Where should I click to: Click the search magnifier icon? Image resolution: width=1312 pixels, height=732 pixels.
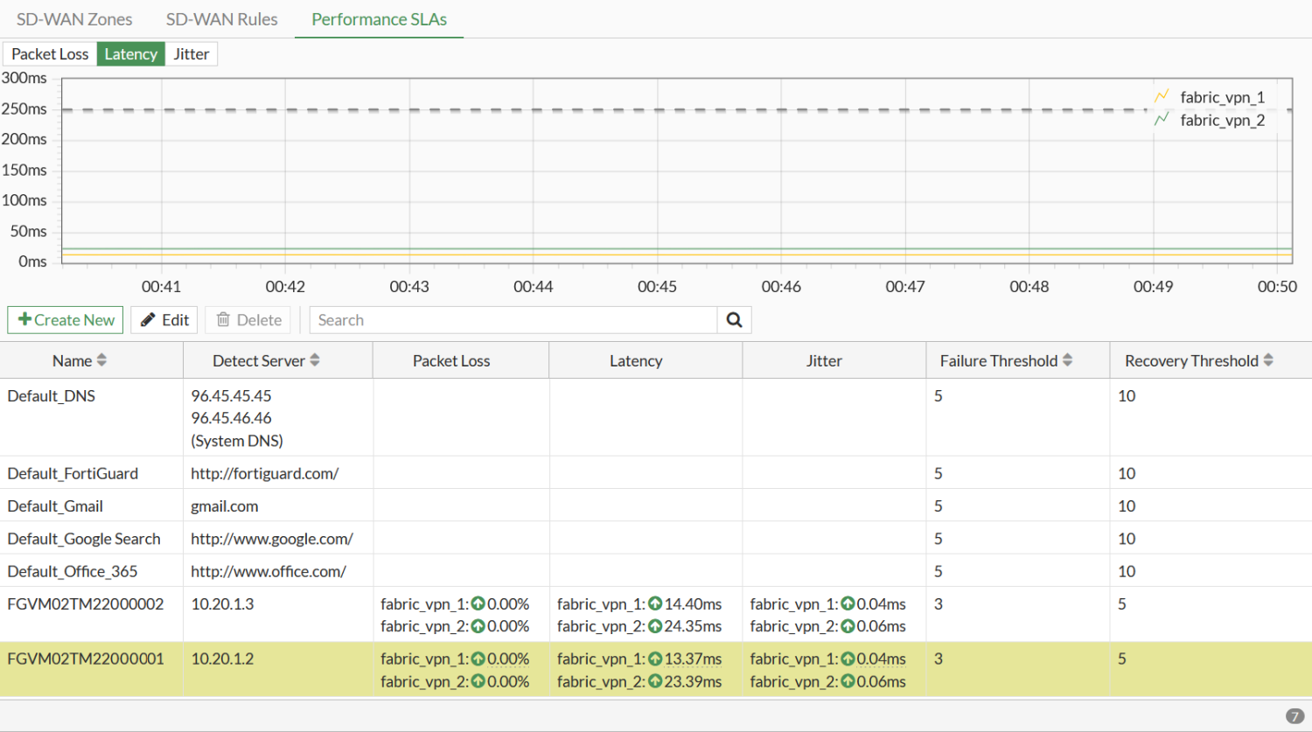[x=734, y=320]
